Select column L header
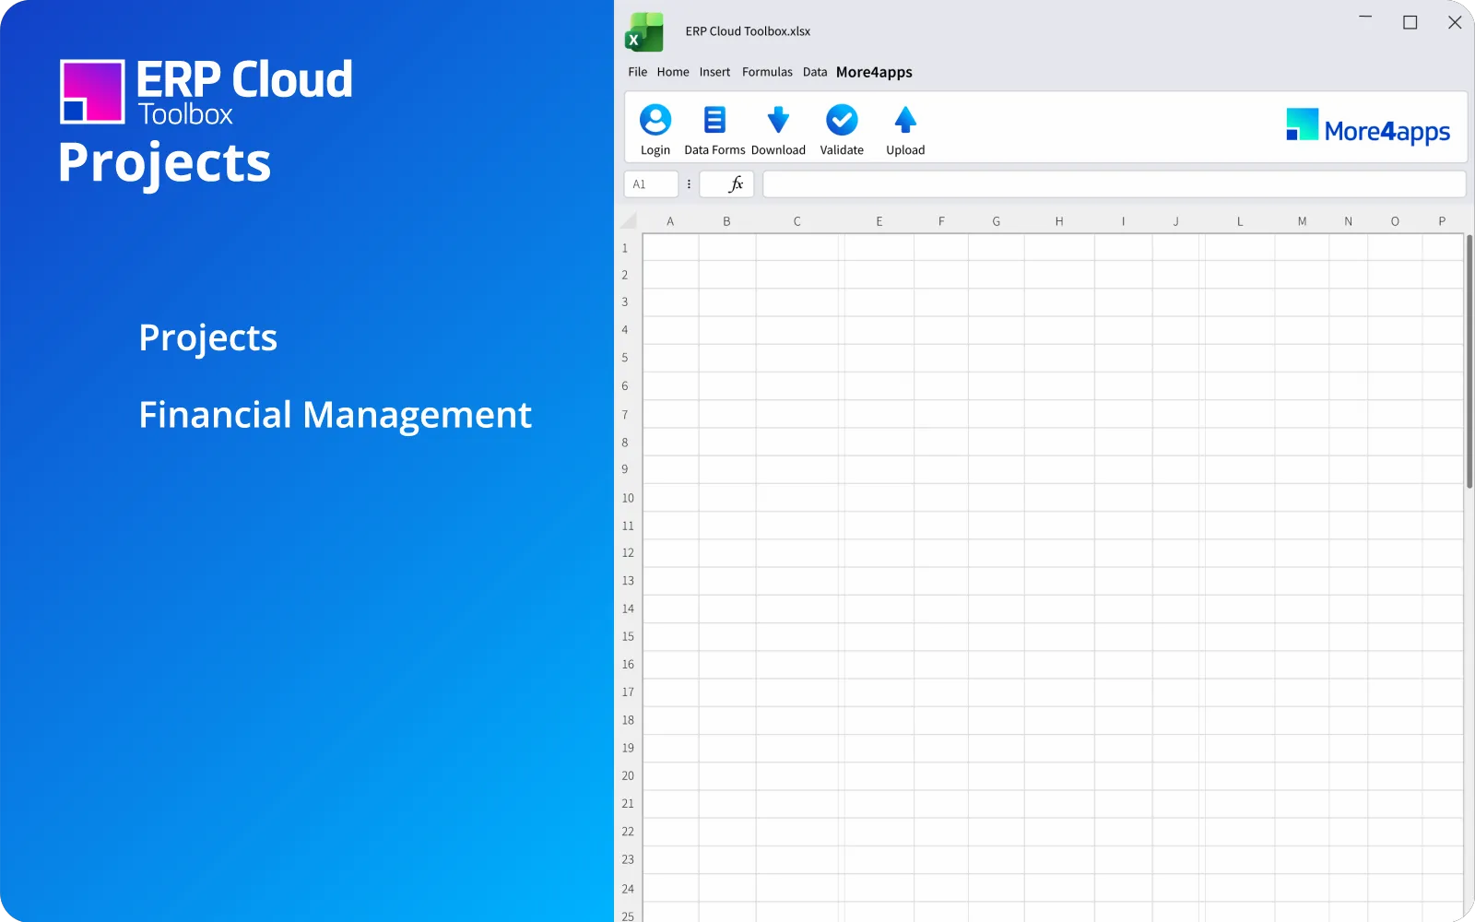The height and width of the screenshot is (922, 1475). pyautogui.click(x=1240, y=221)
